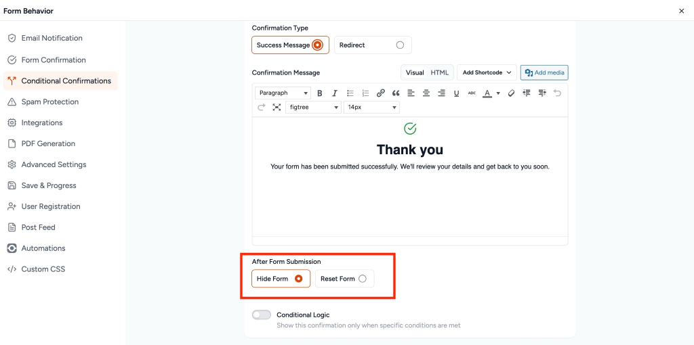Clear formatting with the eraser icon

click(512, 93)
